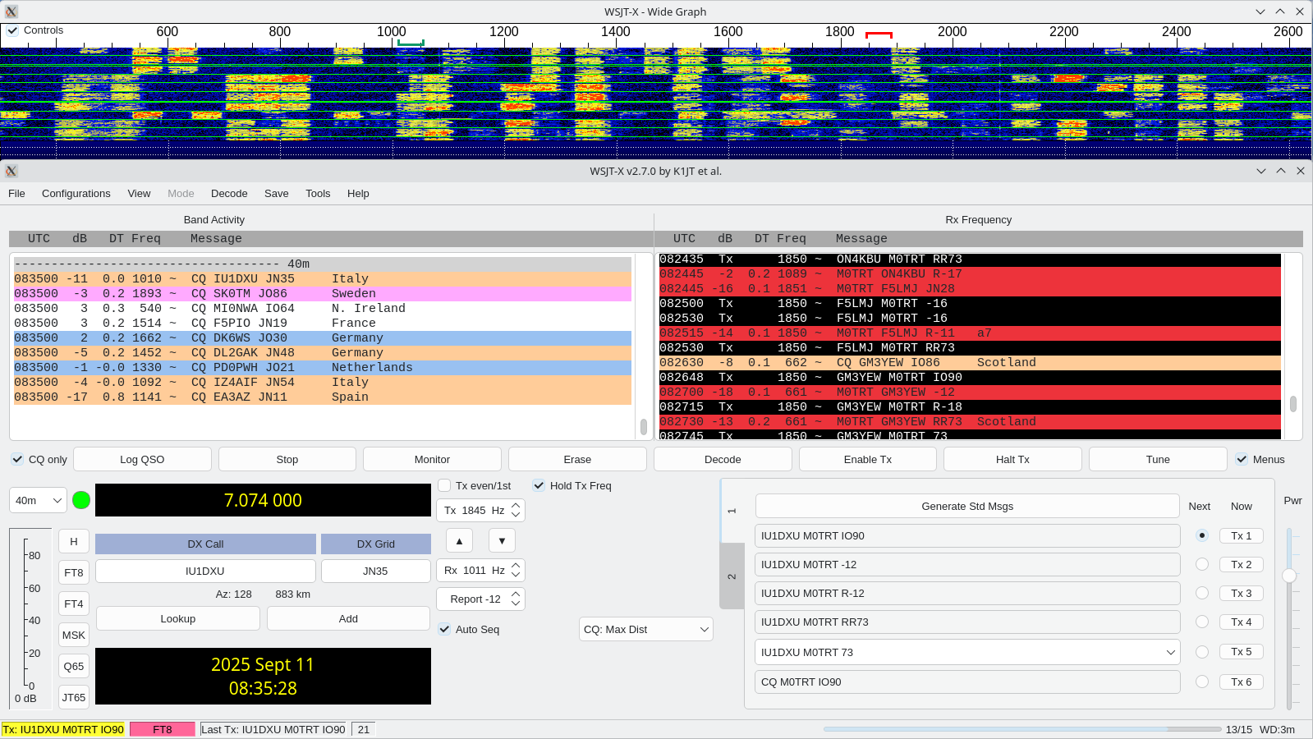Click the Add button
1313x739 pixels.
coord(348,618)
